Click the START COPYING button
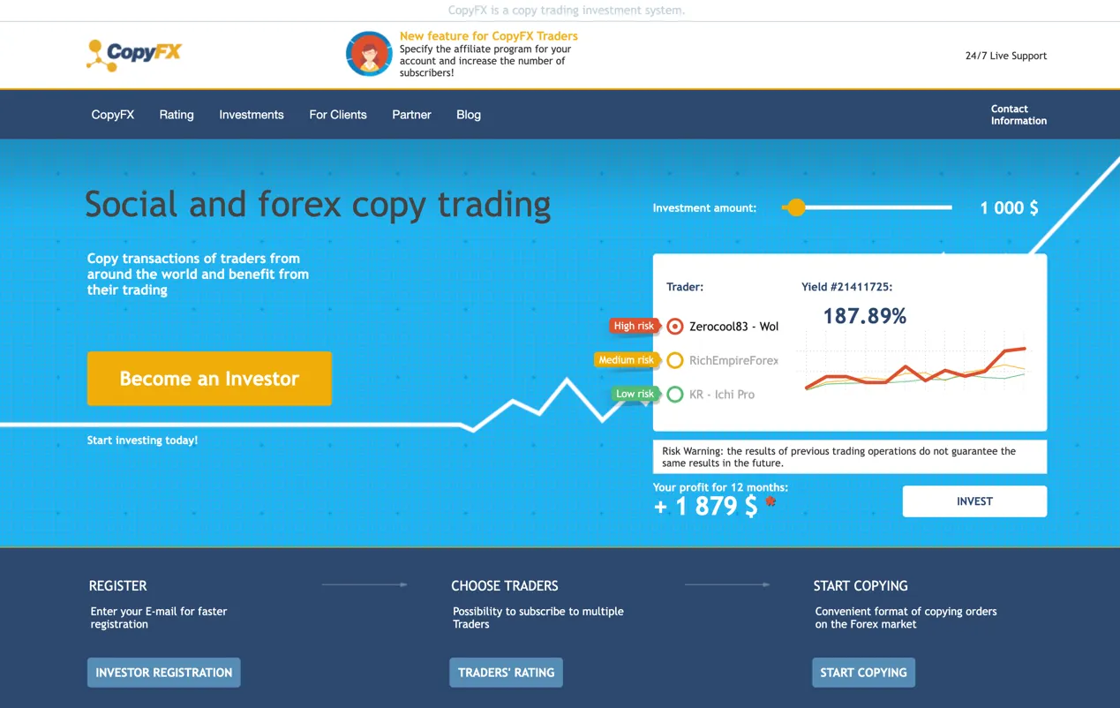This screenshot has width=1120, height=708. pyautogui.click(x=863, y=673)
